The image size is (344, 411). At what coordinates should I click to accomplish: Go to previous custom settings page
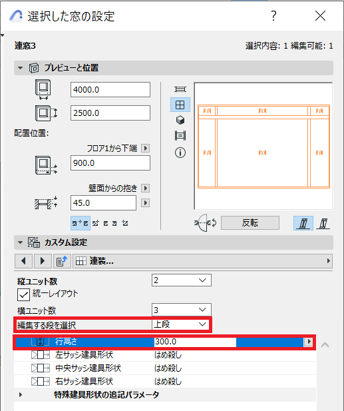(x=23, y=261)
